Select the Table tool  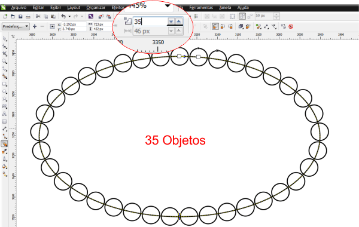point(5,121)
